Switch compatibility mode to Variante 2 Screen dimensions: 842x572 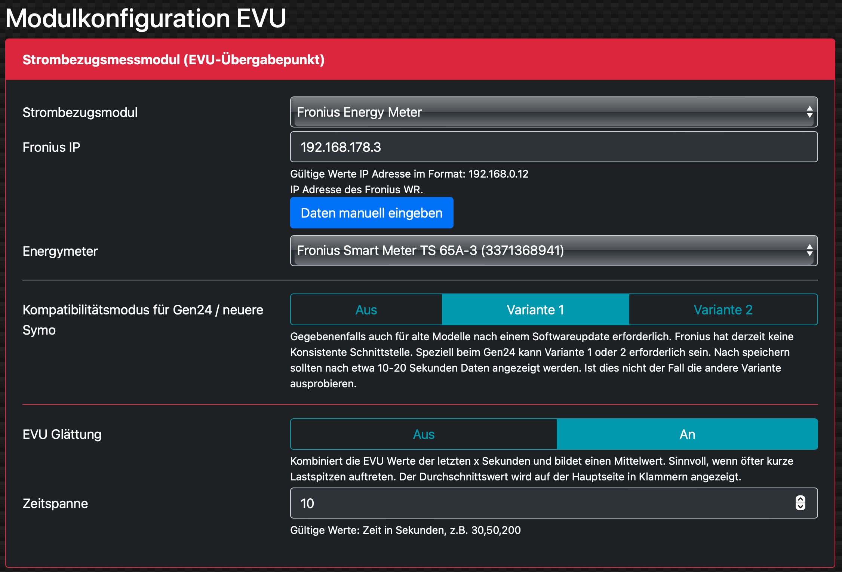pyautogui.click(x=723, y=310)
